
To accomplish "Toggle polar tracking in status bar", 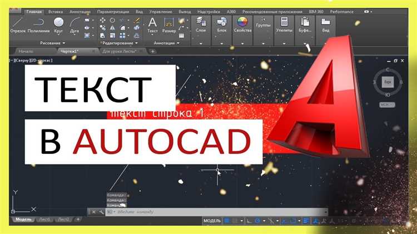I will click(x=257, y=221).
